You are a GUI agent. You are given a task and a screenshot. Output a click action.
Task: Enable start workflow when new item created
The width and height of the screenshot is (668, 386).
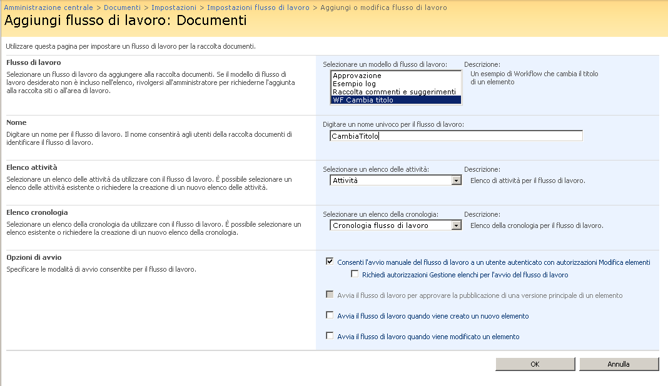(x=330, y=315)
